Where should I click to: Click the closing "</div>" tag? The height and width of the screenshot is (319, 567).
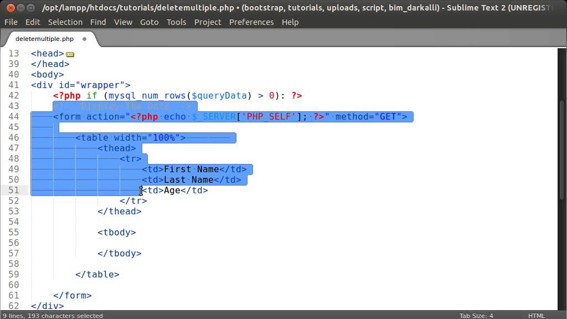[48, 306]
